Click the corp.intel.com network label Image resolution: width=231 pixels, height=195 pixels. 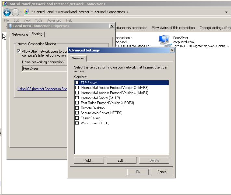[184, 42]
